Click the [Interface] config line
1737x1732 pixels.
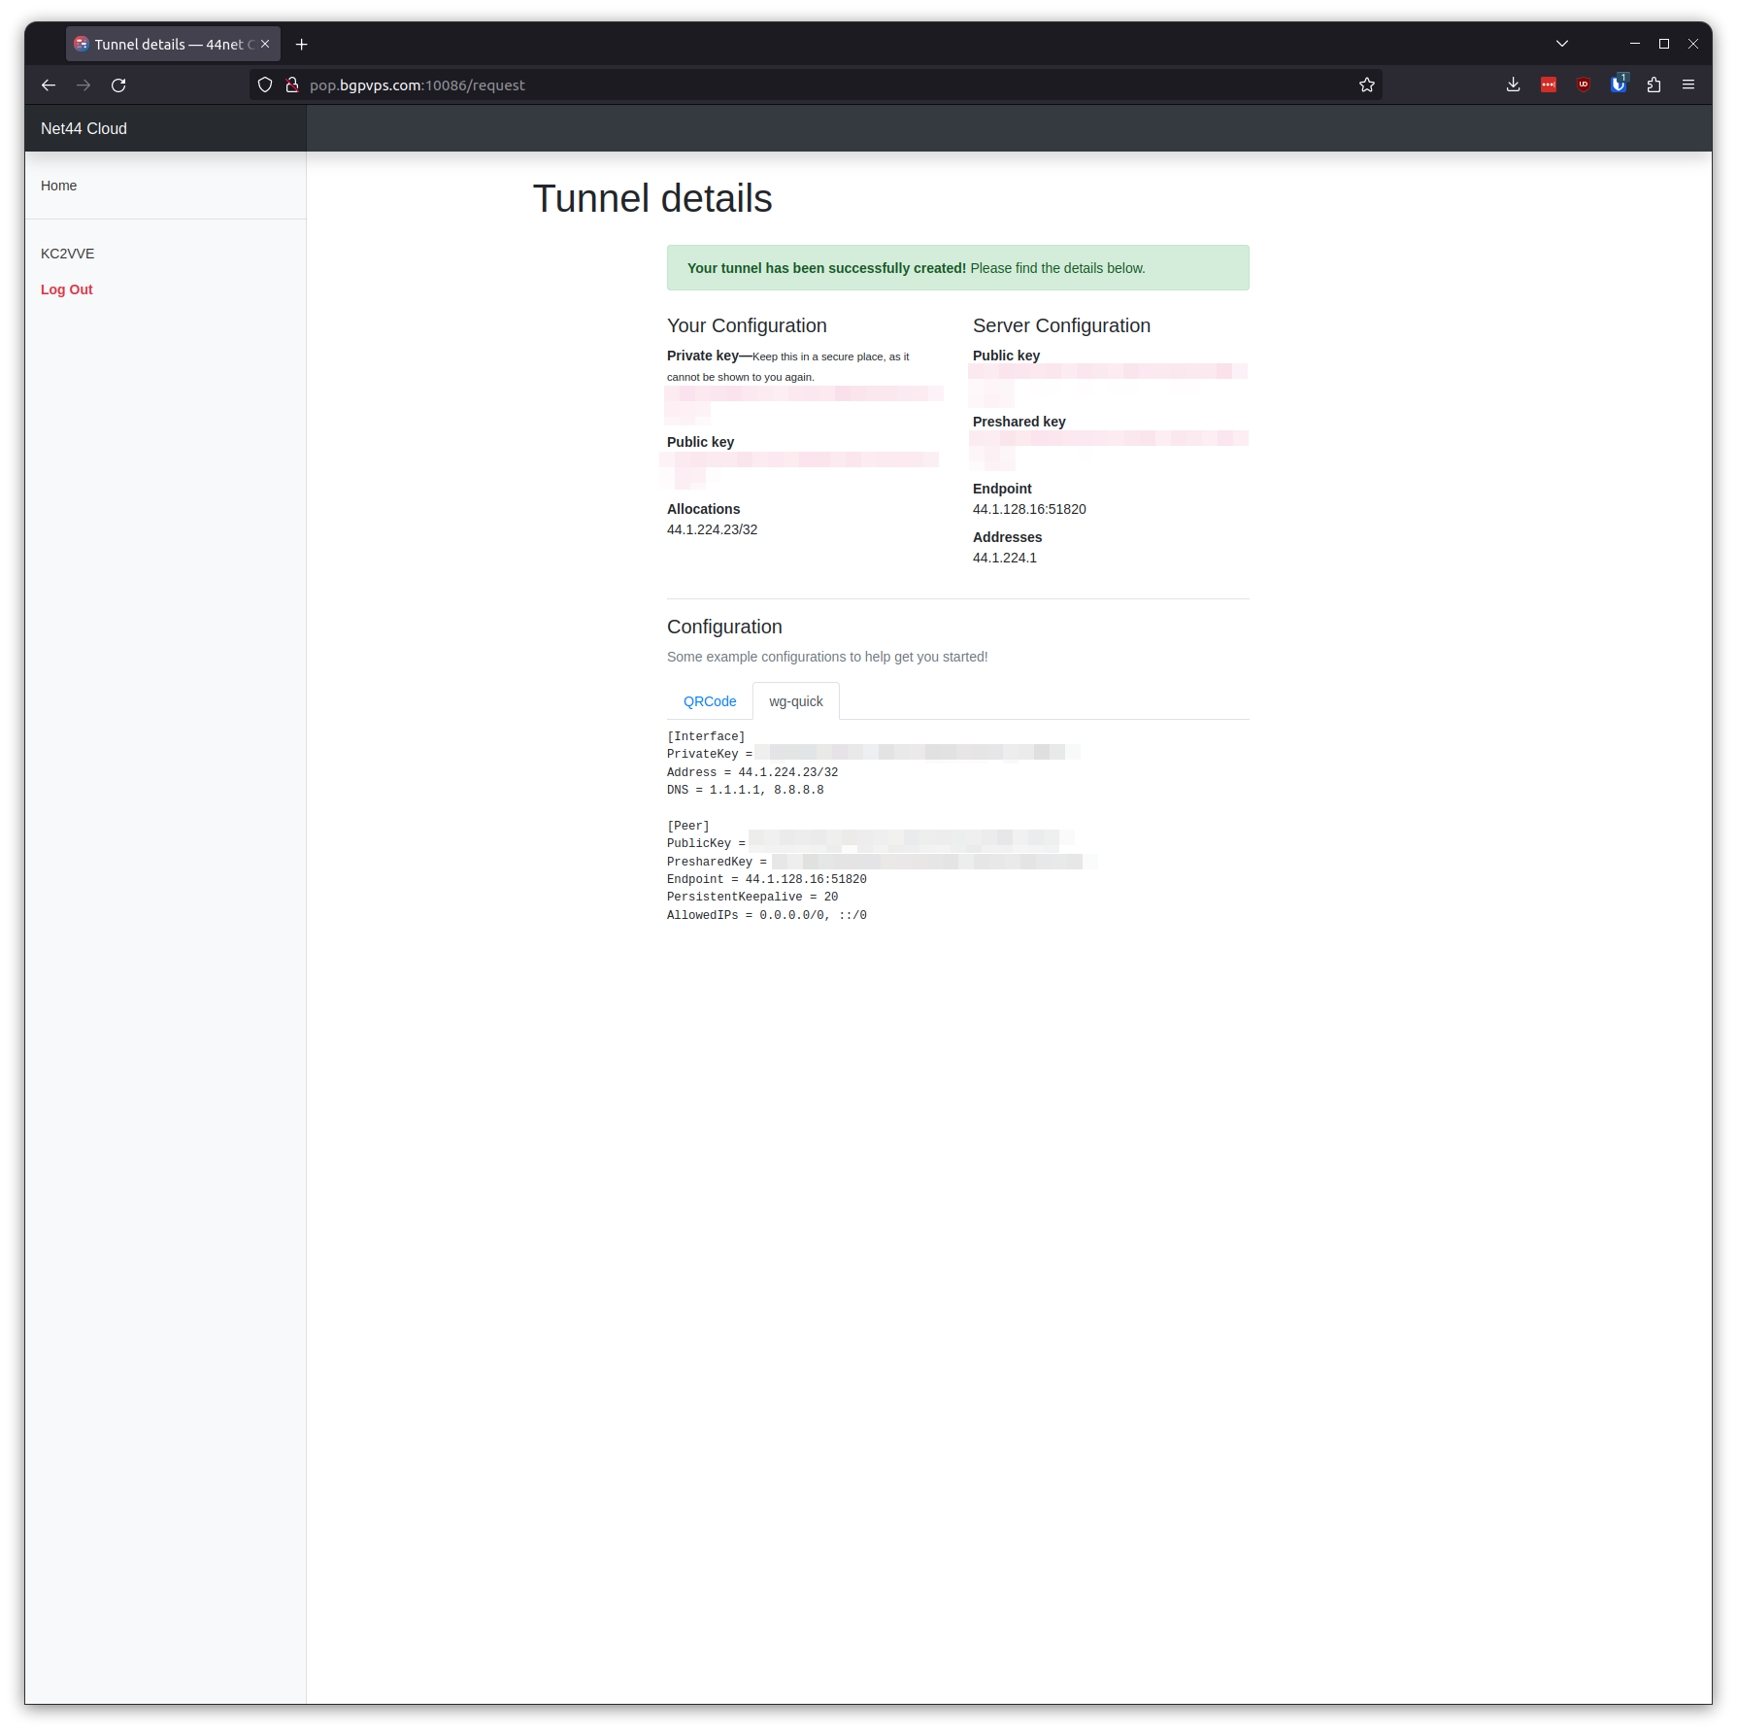point(706,737)
